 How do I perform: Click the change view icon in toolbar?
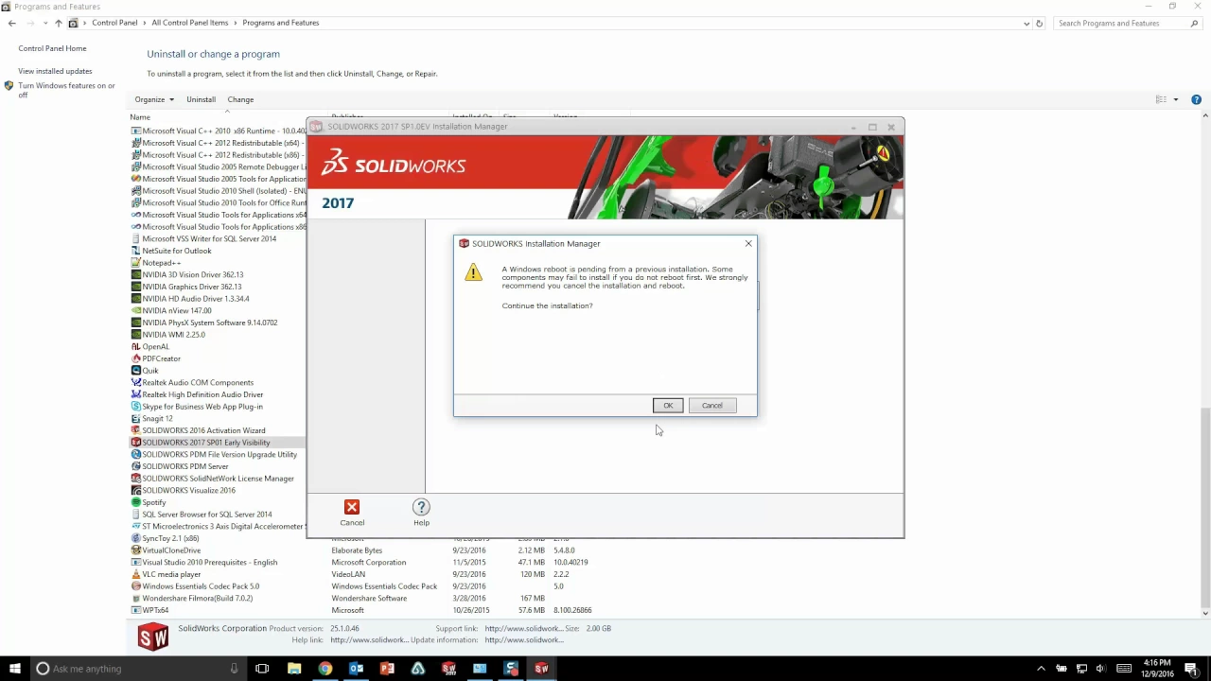(x=1162, y=99)
